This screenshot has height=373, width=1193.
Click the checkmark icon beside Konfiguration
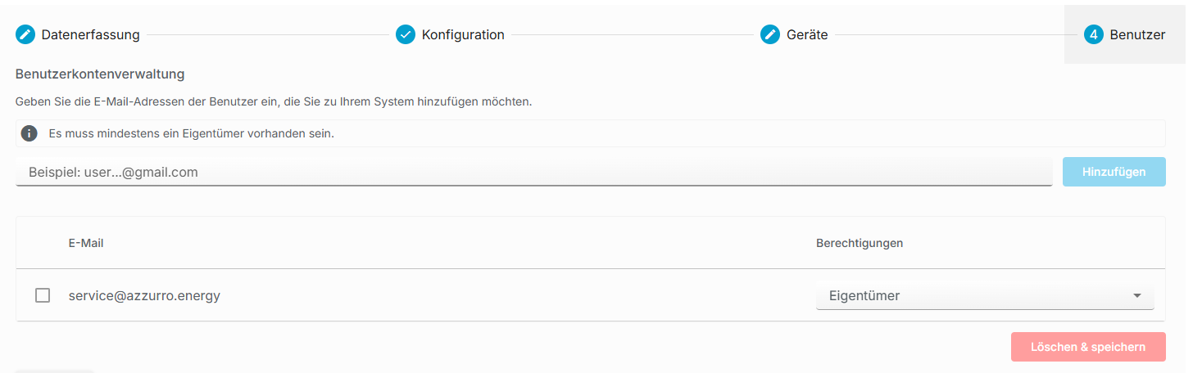[406, 34]
